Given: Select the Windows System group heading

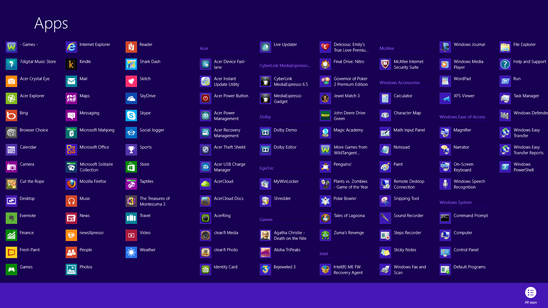Looking at the screenshot, I should pos(456,202).
